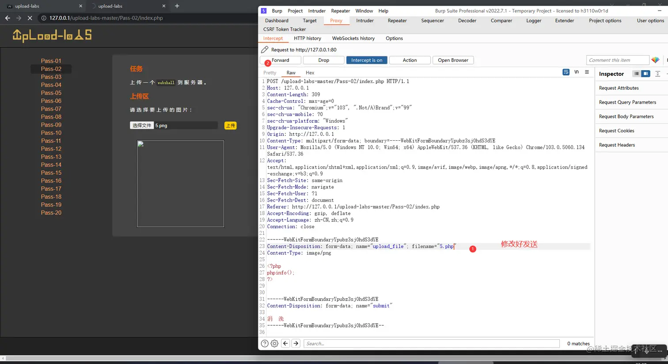Click the browser forward arrow
Viewport: 668px width, 364px height.
pos(19,18)
